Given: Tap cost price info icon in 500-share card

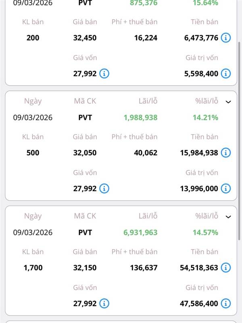Looking at the screenshot, I should [x=104, y=188].
